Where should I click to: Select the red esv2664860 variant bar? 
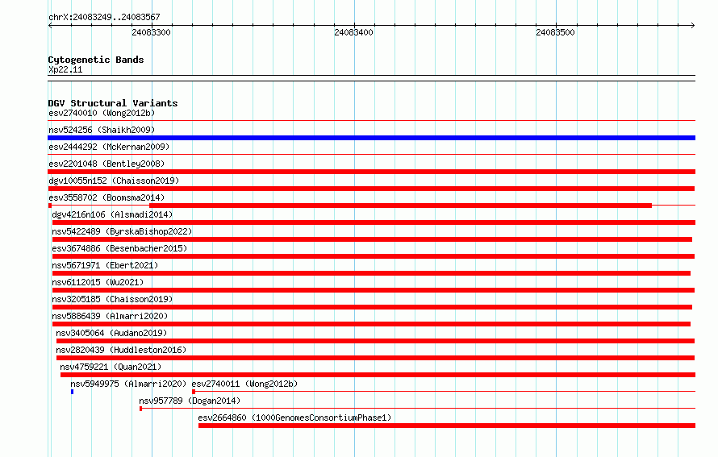point(447,426)
